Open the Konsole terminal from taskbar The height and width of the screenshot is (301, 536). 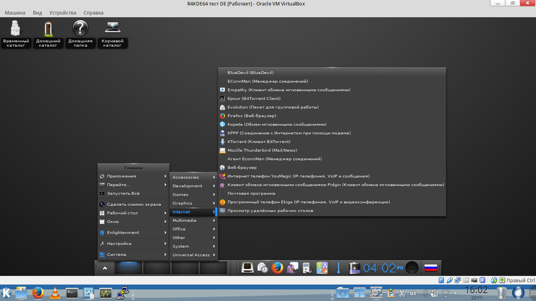(x=72, y=293)
